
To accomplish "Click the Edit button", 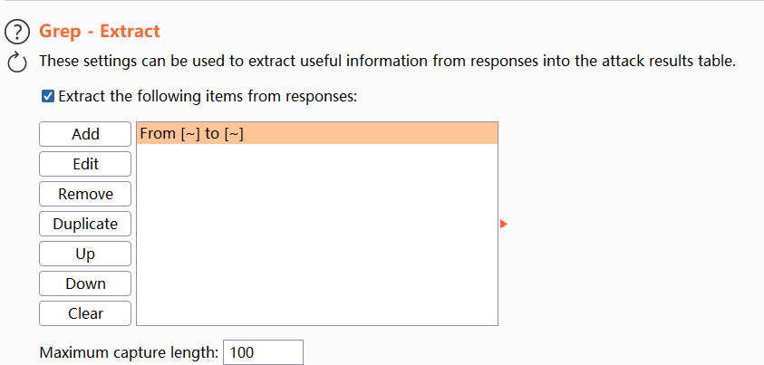I will pos(85,164).
